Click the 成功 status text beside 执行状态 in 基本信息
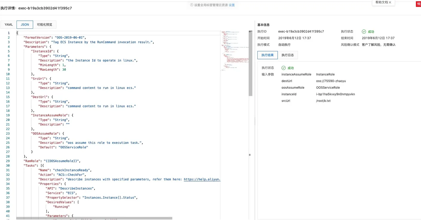The height and width of the screenshot is (220, 421). 371,31
